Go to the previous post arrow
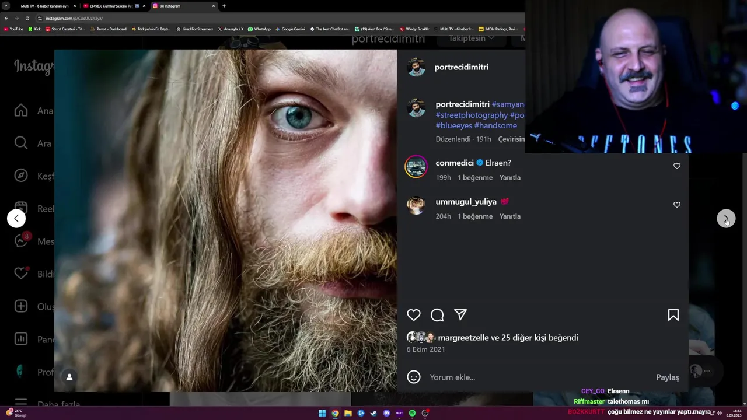The width and height of the screenshot is (747, 420). 16,219
